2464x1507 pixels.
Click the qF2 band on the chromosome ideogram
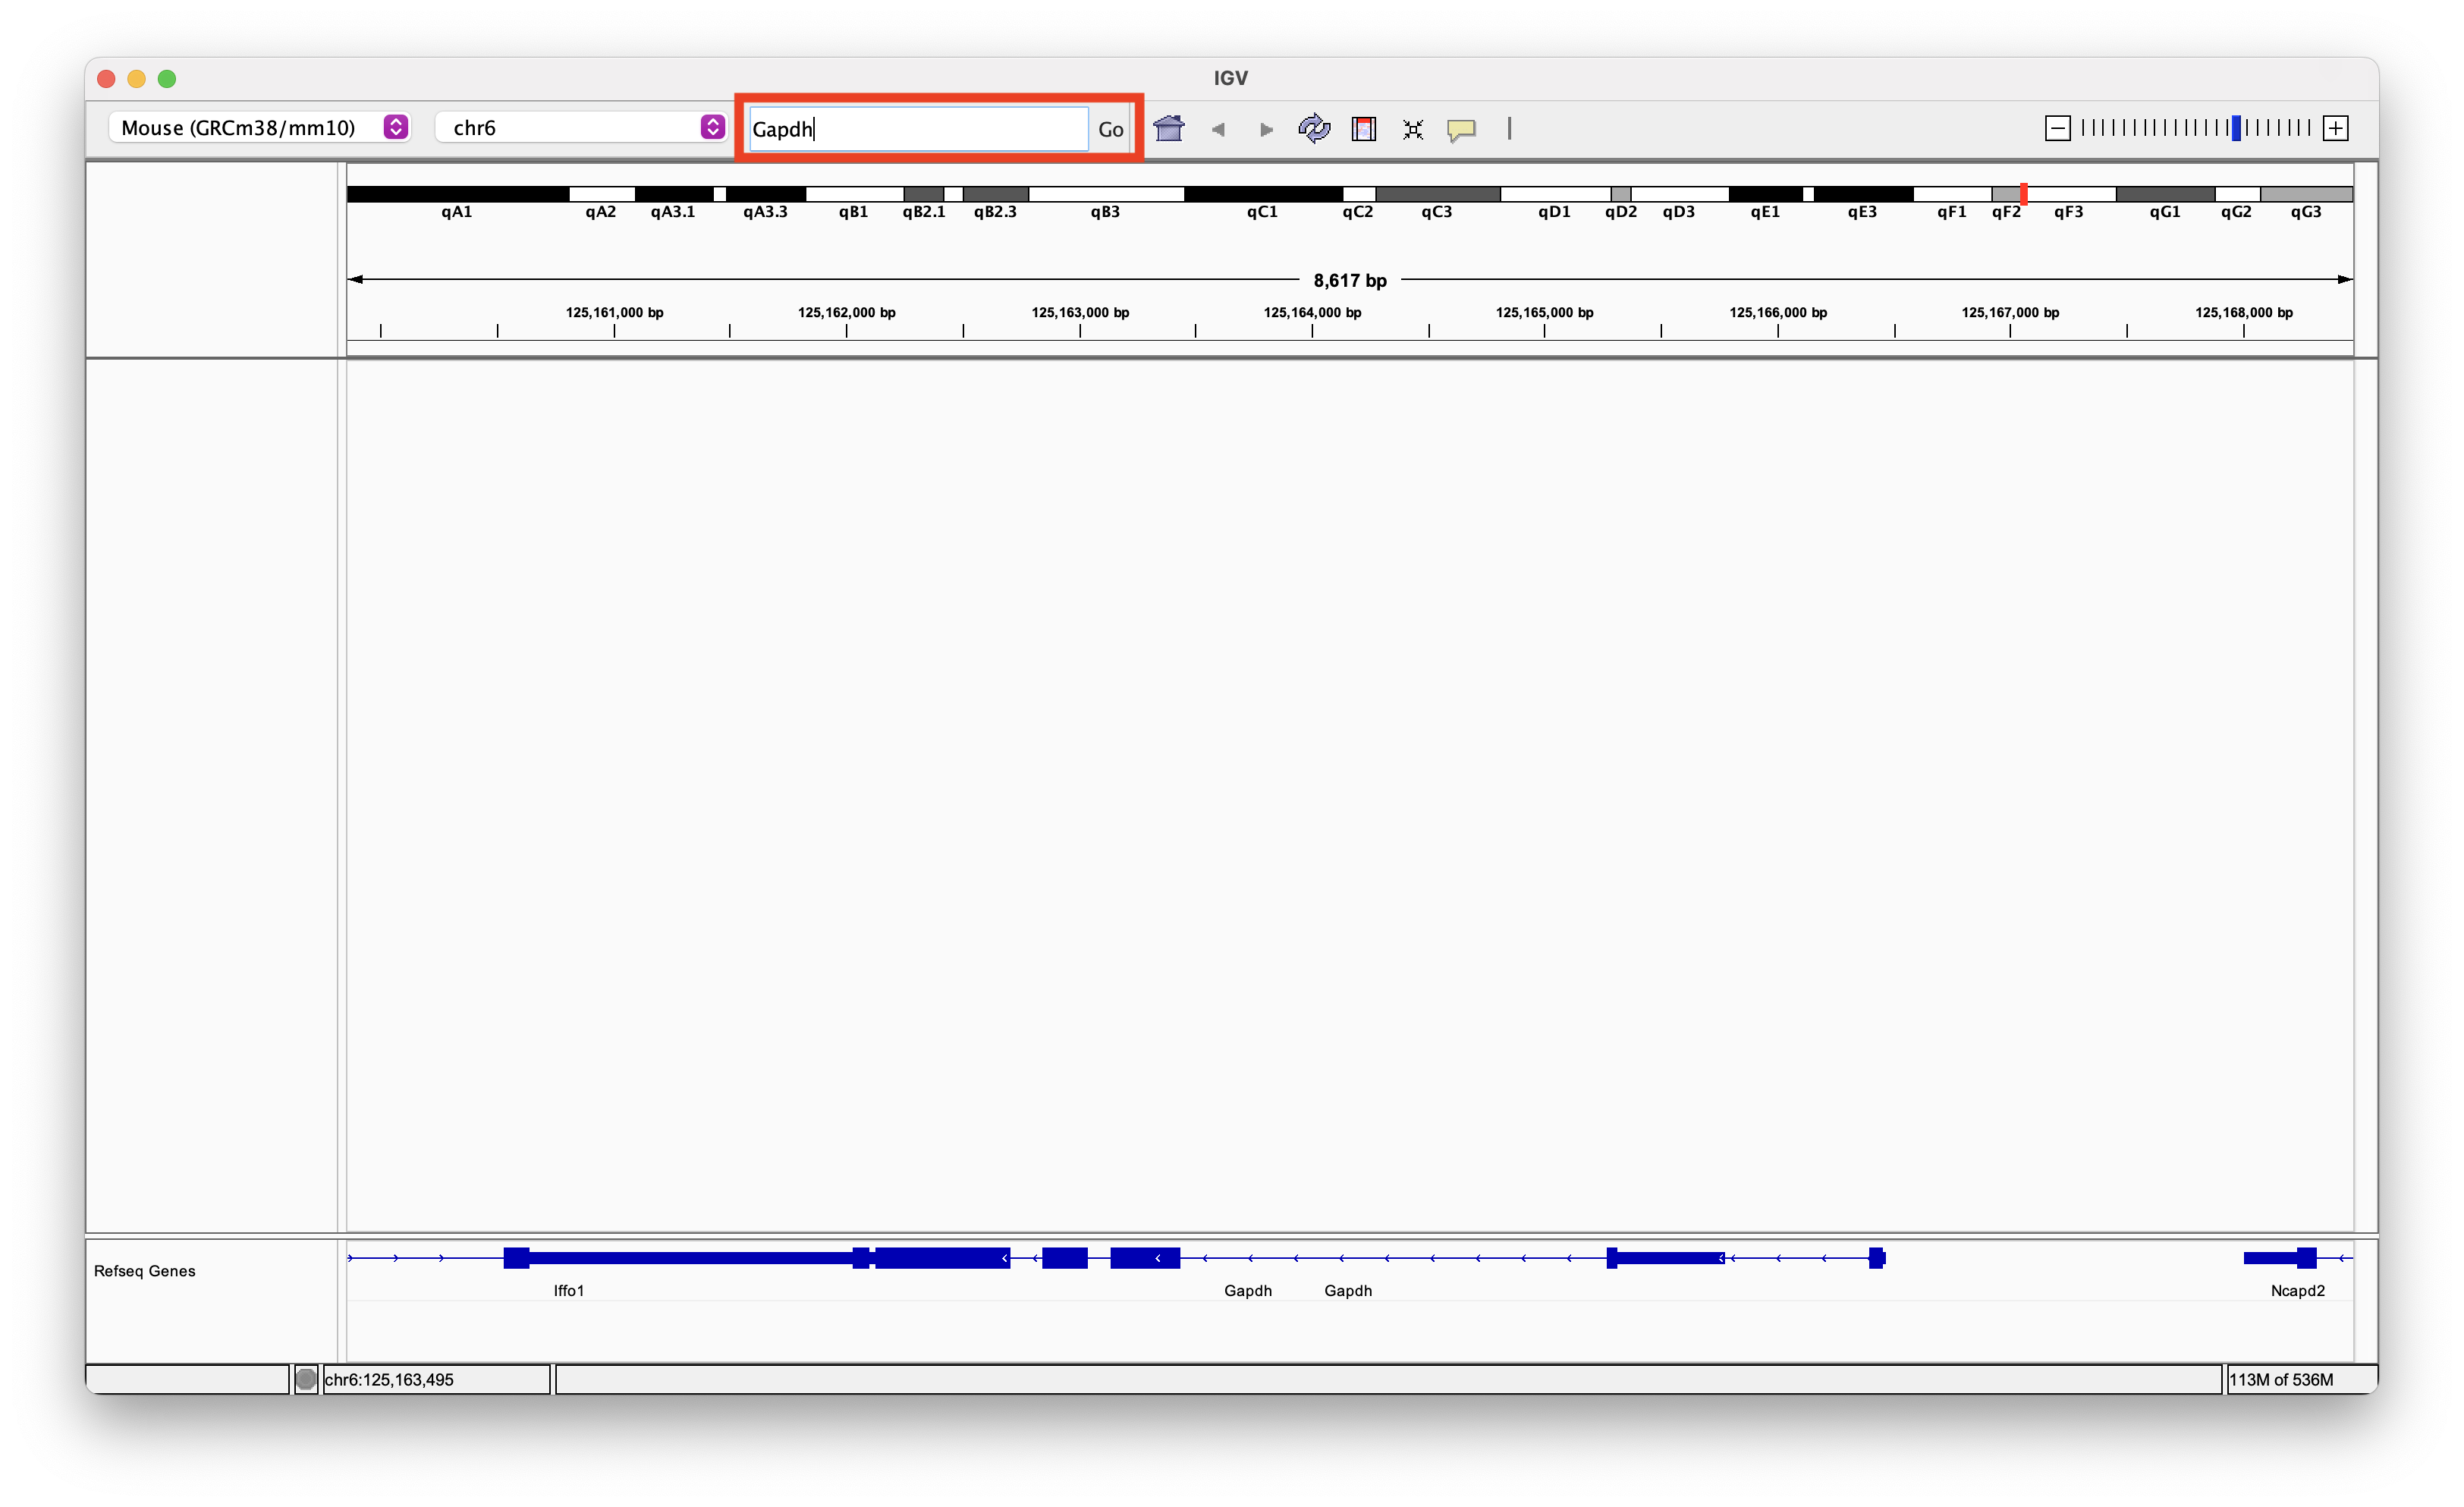coord(2006,193)
